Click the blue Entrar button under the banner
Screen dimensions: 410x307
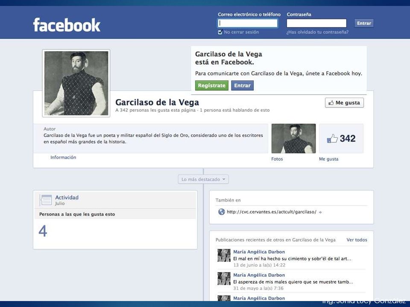coord(242,85)
